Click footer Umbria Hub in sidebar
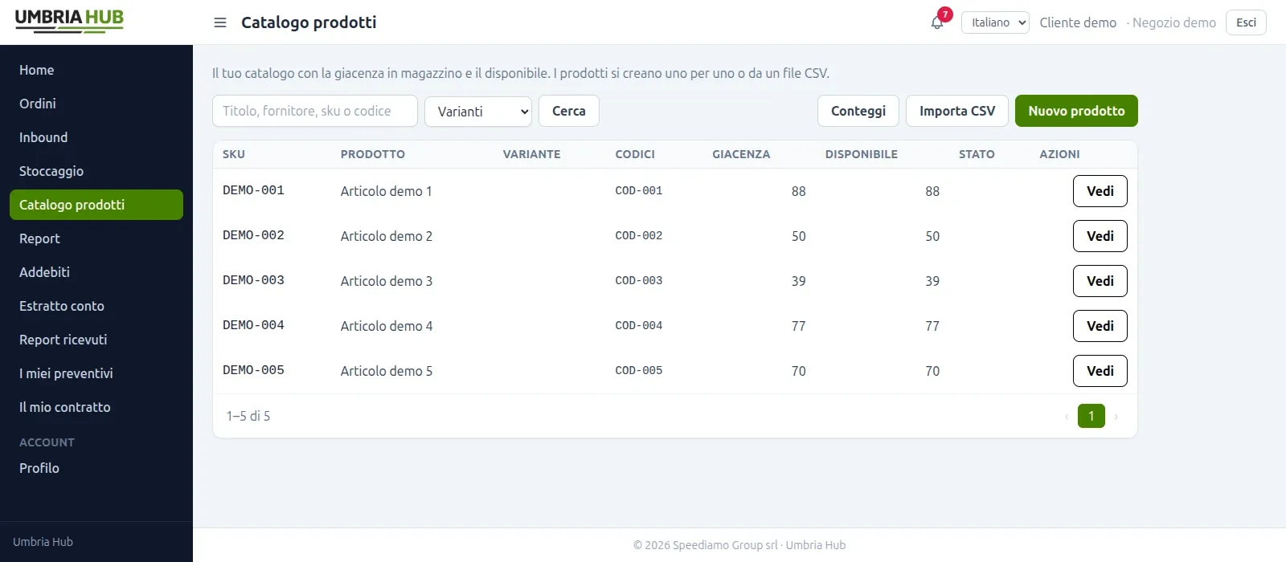 pos(43,542)
